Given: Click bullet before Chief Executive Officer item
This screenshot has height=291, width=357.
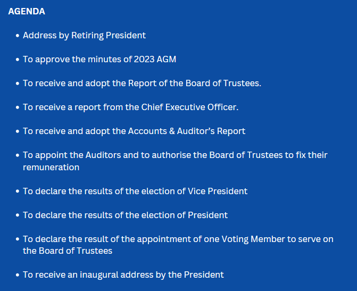Looking at the screenshot, I should (18, 107).
